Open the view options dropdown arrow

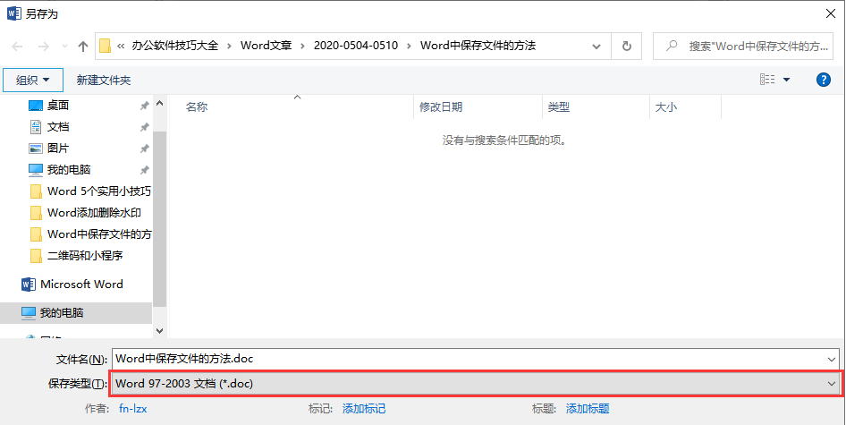[x=786, y=80]
